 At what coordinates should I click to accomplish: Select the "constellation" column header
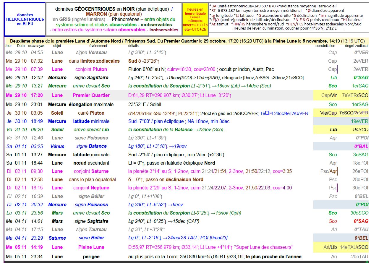click(x=325, y=46)
